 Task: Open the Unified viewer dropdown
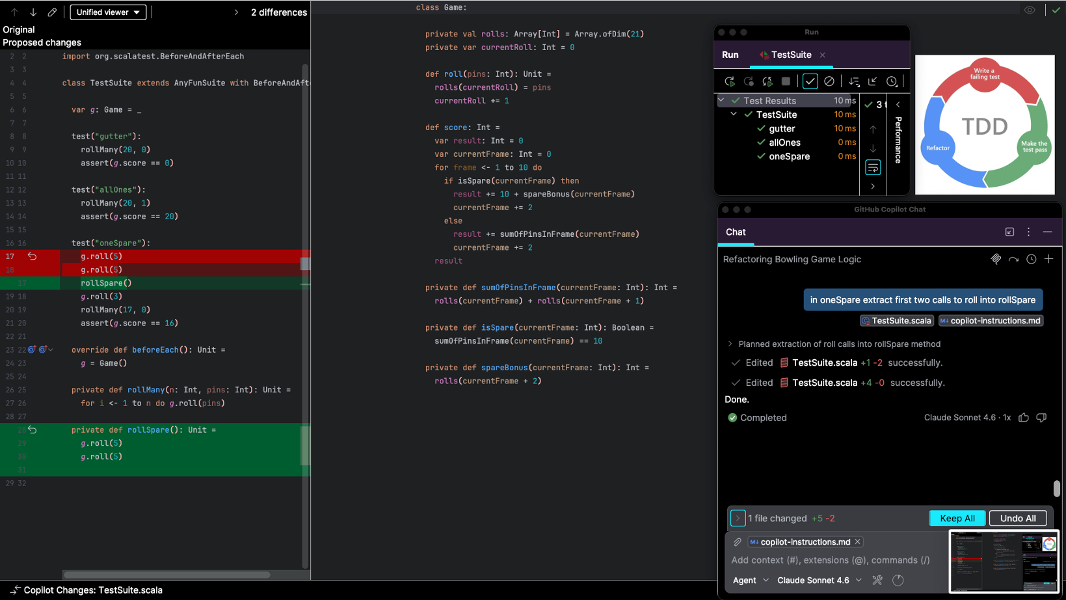(108, 12)
